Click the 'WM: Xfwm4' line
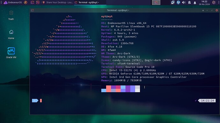 pos(108,50)
